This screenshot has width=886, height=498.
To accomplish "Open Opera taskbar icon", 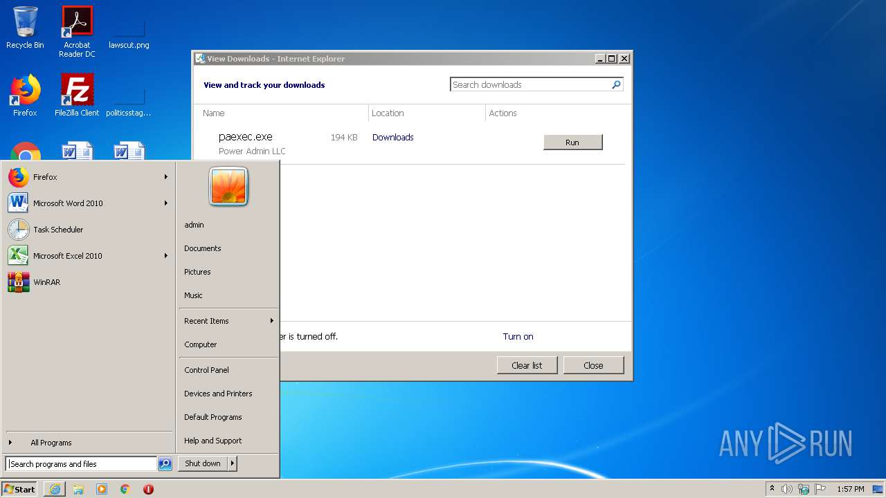I will click(x=148, y=489).
